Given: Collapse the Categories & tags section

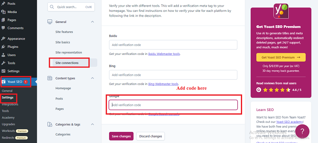Looking at the screenshot, I should click(93, 124).
